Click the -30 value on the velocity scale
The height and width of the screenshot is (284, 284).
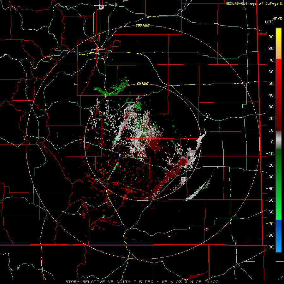click(x=270, y=177)
